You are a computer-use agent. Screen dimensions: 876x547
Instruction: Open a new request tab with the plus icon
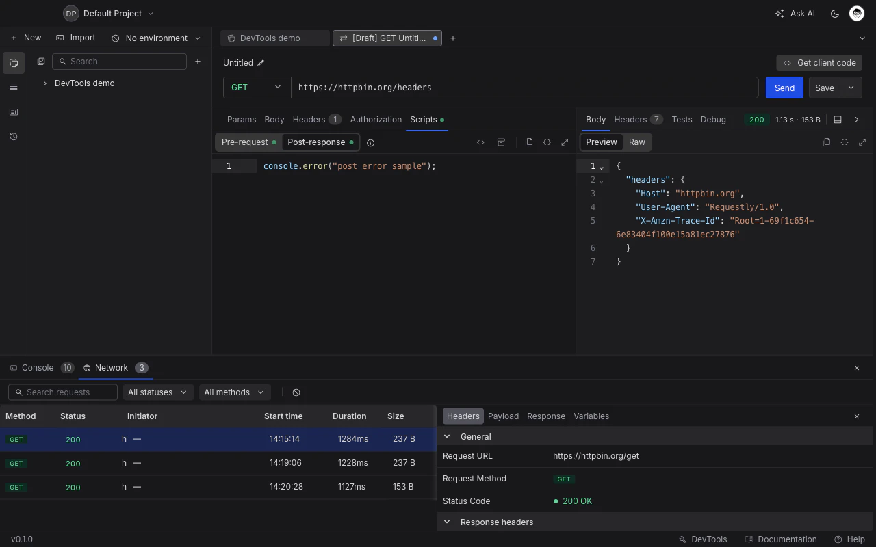pyautogui.click(x=453, y=38)
